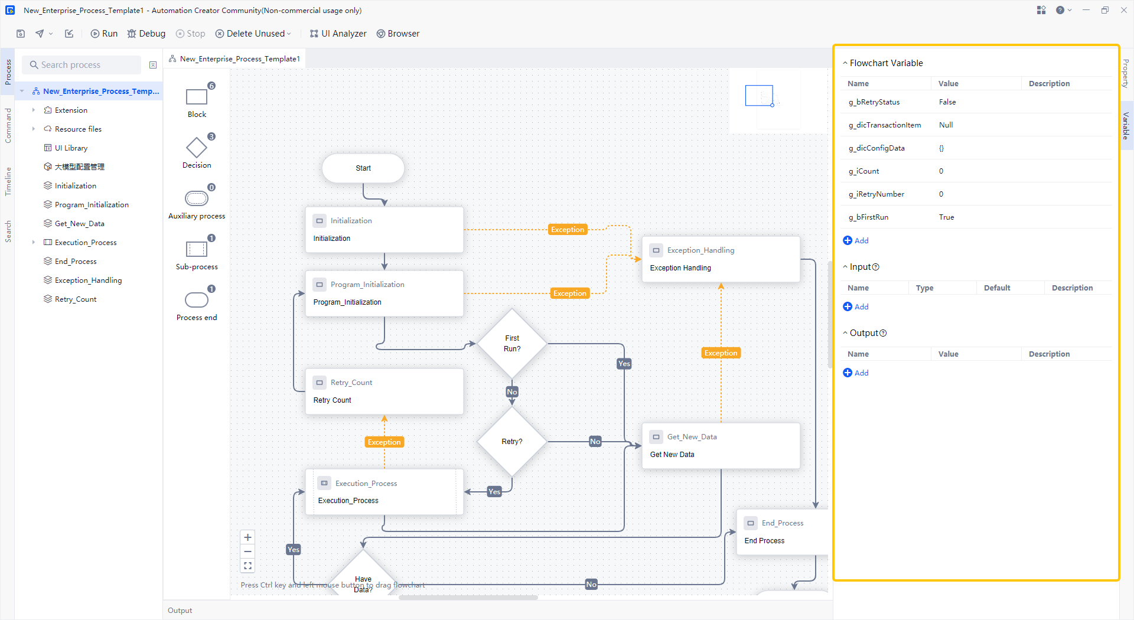
Task: Add a new Input variable
Action: tap(855, 306)
